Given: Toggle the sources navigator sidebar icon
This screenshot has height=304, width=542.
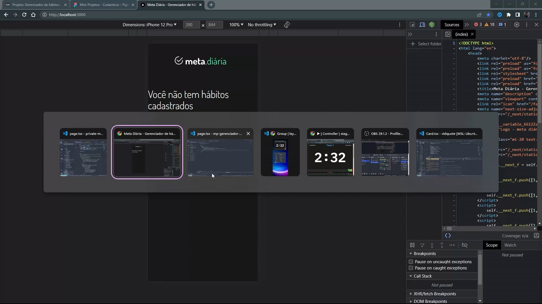Looking at the screenshot, I should click(x=448, y=34).
